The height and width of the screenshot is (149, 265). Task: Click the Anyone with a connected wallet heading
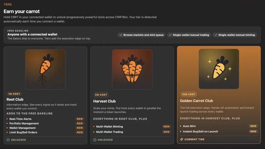coord(32,34)
